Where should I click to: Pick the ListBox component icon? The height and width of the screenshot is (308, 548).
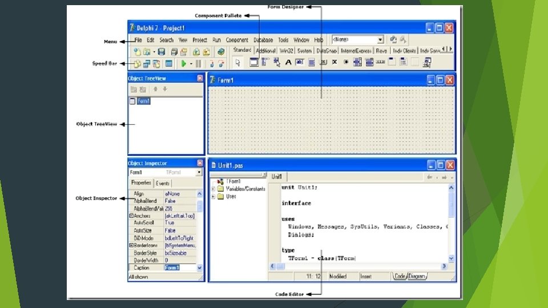point(357,62)
